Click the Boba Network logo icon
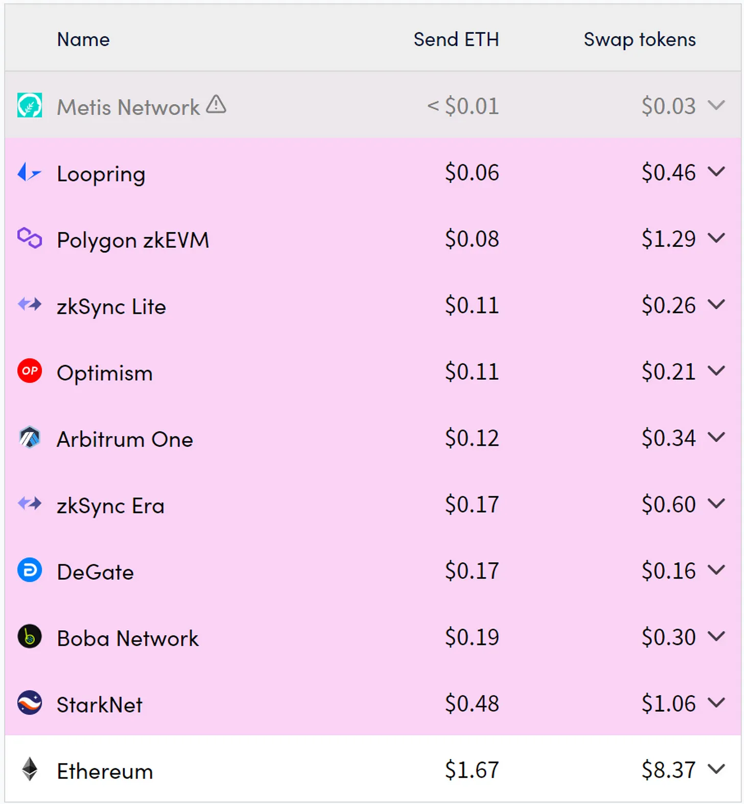744x804 pixels. (x=30, y=637)
